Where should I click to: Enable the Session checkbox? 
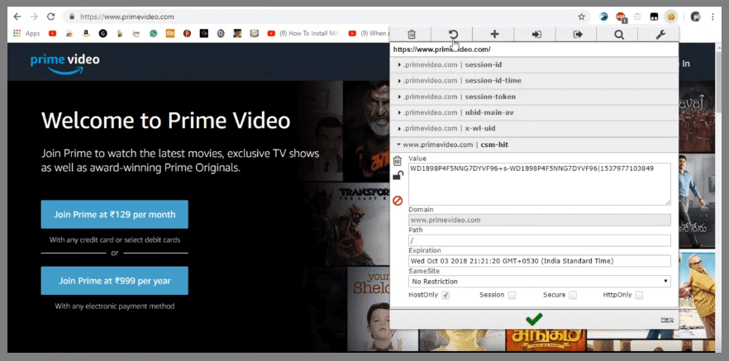pos(512,295)
